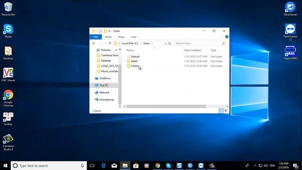Viewport: 302px width, 170px height.
Task: Open Quick Access Toolbar customize dropdown
Action: [109, 31]
